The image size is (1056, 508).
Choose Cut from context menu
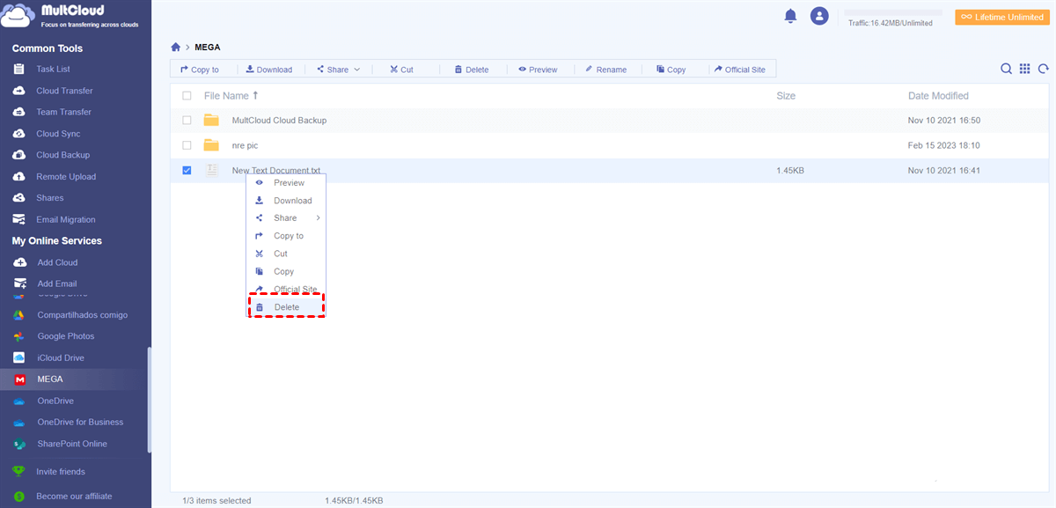287,254
